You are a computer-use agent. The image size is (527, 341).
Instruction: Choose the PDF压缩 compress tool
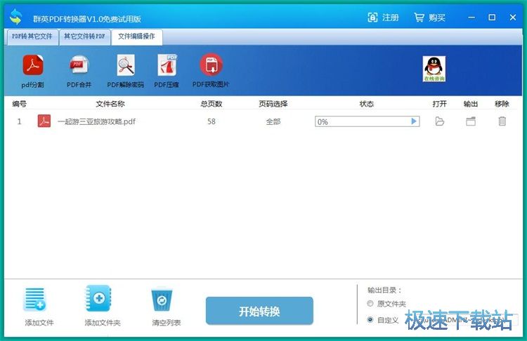tap(167, 71)
